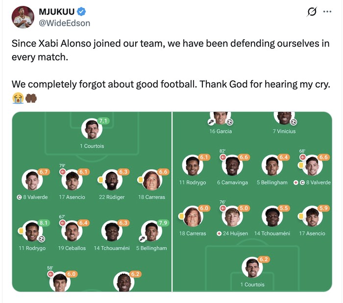
Task: Click the 79' substitution arrow on Asencio
Action: pyautogui.click(x=63, y=172)
